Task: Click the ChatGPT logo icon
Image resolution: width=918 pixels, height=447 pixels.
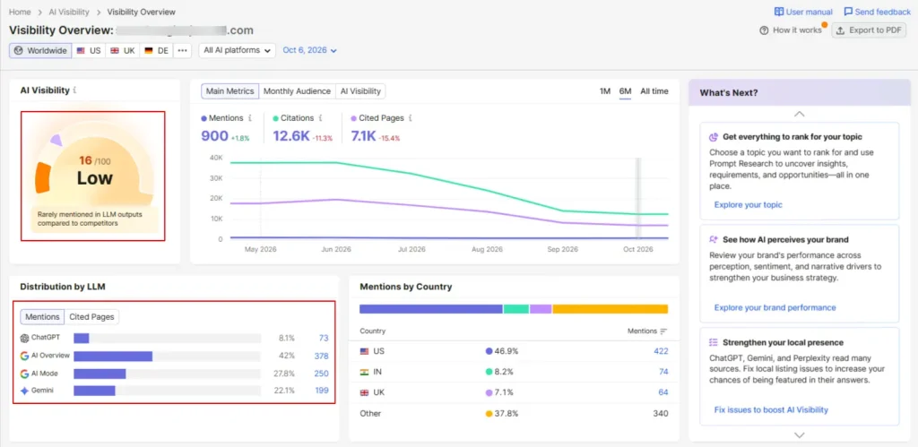Action: coord(24,339)
